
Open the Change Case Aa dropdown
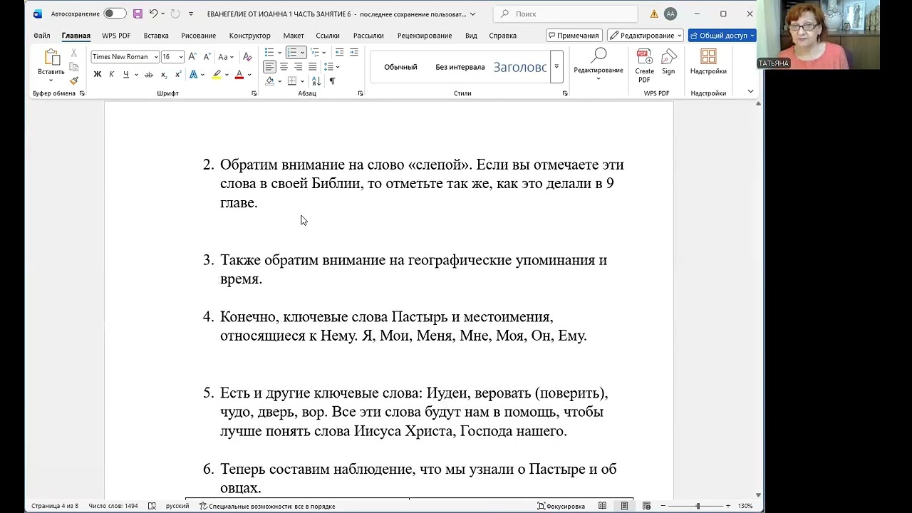pyautogui.click(x=226, y=57)
